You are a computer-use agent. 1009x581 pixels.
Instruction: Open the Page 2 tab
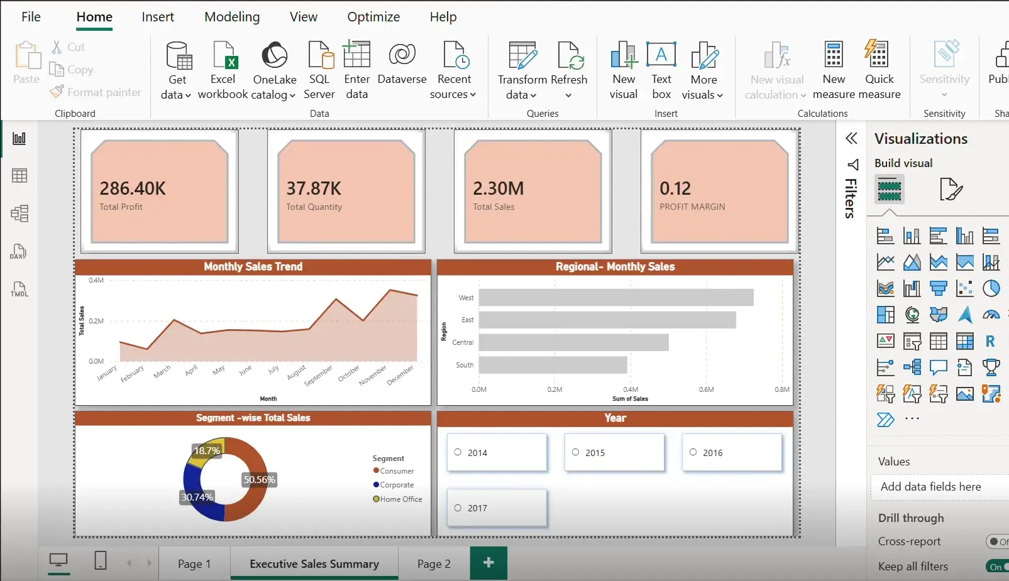click(x=433, y=563)
